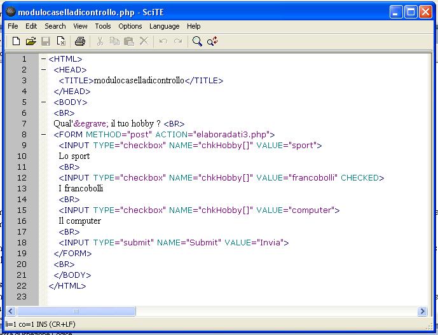Save the file with the floppy disk icon
The width and height of the screenshot is (438, 335).
(46, 41)
